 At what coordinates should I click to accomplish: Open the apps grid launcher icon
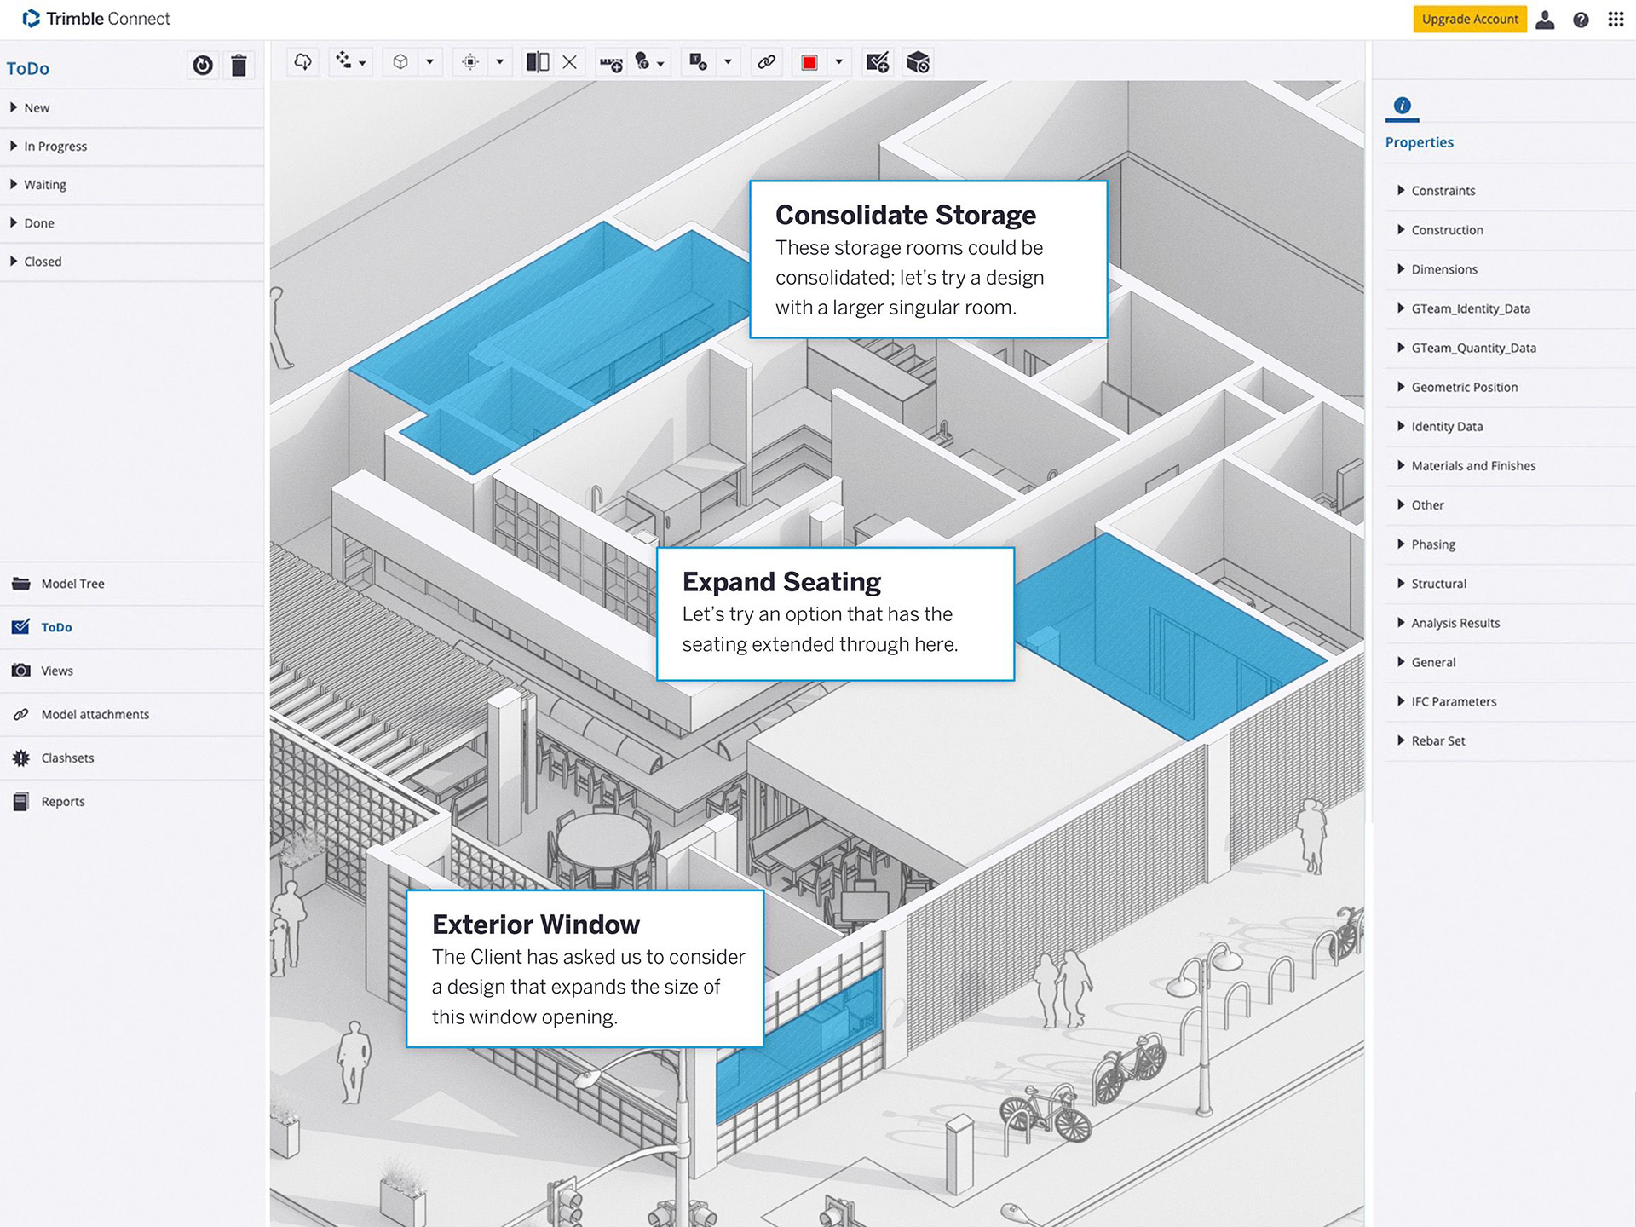pyautogui.click(x=1616, y=19)
